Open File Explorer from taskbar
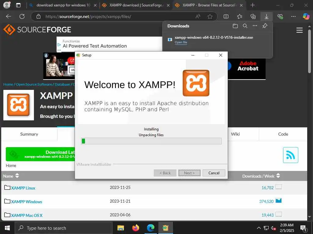The height and width of the screenshot is (234, 313). tap(120, 228)
